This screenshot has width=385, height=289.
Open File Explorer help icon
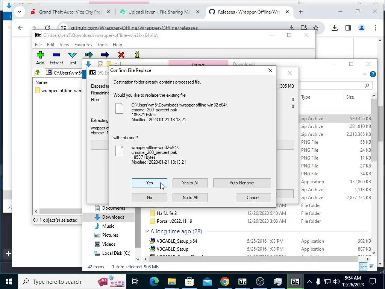[x=373, y=74]
